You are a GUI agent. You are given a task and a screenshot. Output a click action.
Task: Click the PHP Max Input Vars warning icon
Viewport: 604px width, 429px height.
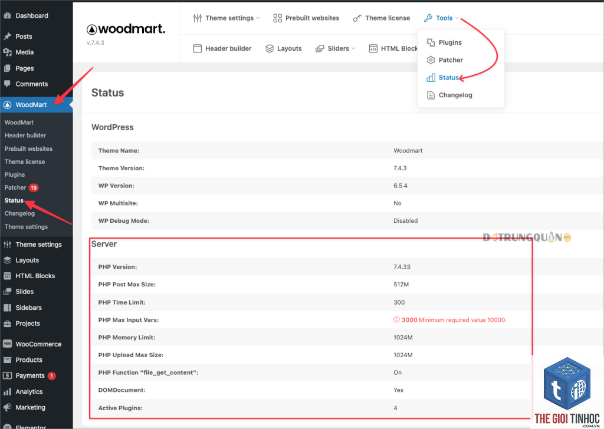pyautogui.click(x=396, y=320)
